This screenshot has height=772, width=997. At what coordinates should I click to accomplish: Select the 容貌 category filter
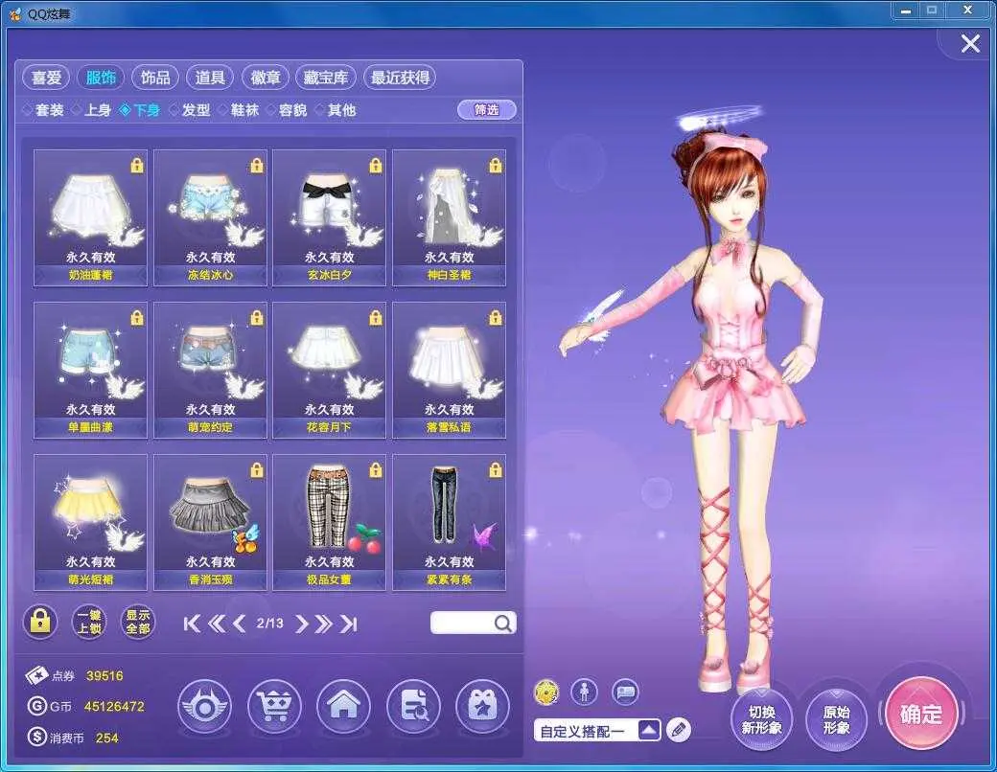(287, 110)
